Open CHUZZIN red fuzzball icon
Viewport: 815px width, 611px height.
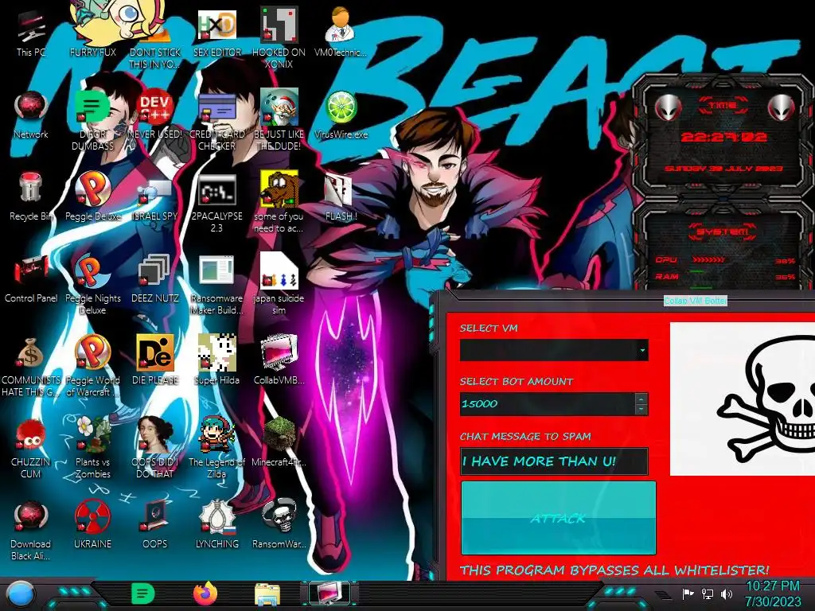(31, 448)
